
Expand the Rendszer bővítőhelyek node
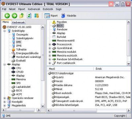(x=50, y=59)
